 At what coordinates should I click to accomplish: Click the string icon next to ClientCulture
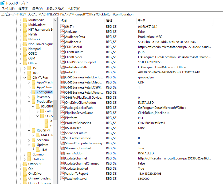[x=62, y=52]
